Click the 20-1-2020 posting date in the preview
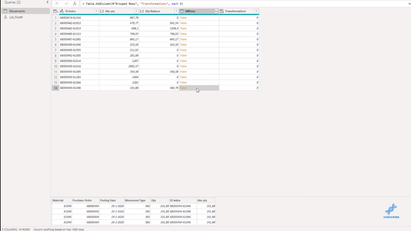 (112, 211)
